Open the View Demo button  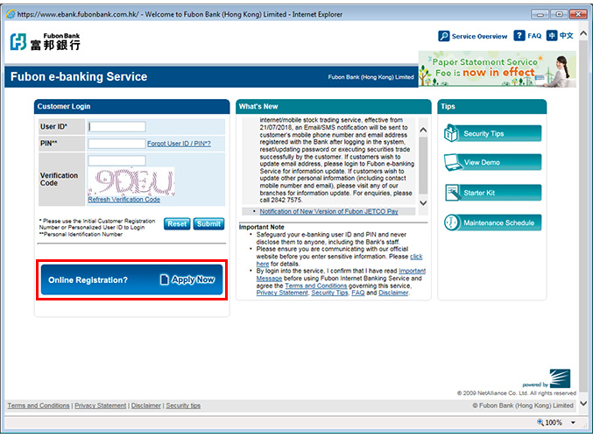pyautogui.click(x=493, y=162)
